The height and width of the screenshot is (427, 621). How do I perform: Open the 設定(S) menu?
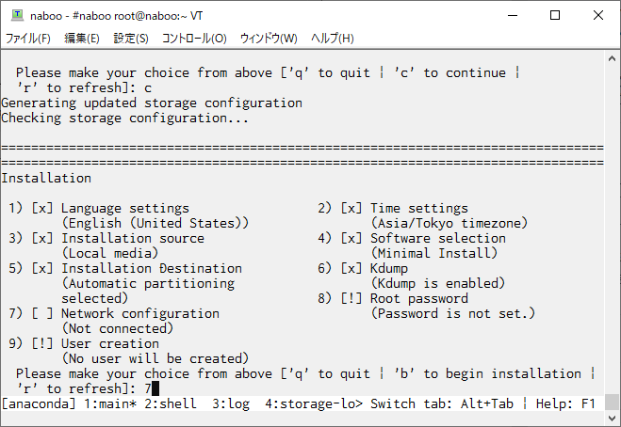click(x=131, y=39)
